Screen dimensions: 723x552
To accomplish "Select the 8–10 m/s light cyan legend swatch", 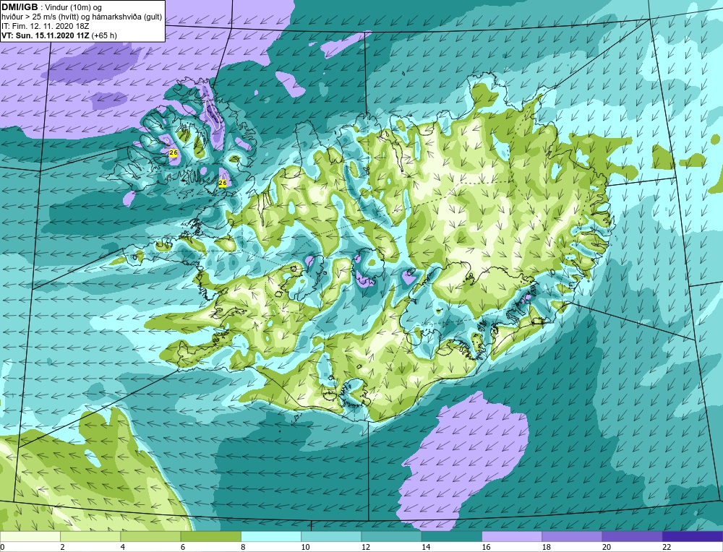I will pos(271,536).
